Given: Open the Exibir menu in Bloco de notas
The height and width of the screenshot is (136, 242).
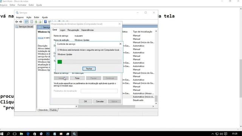Looking at the screenshot, I should point(31,5).
